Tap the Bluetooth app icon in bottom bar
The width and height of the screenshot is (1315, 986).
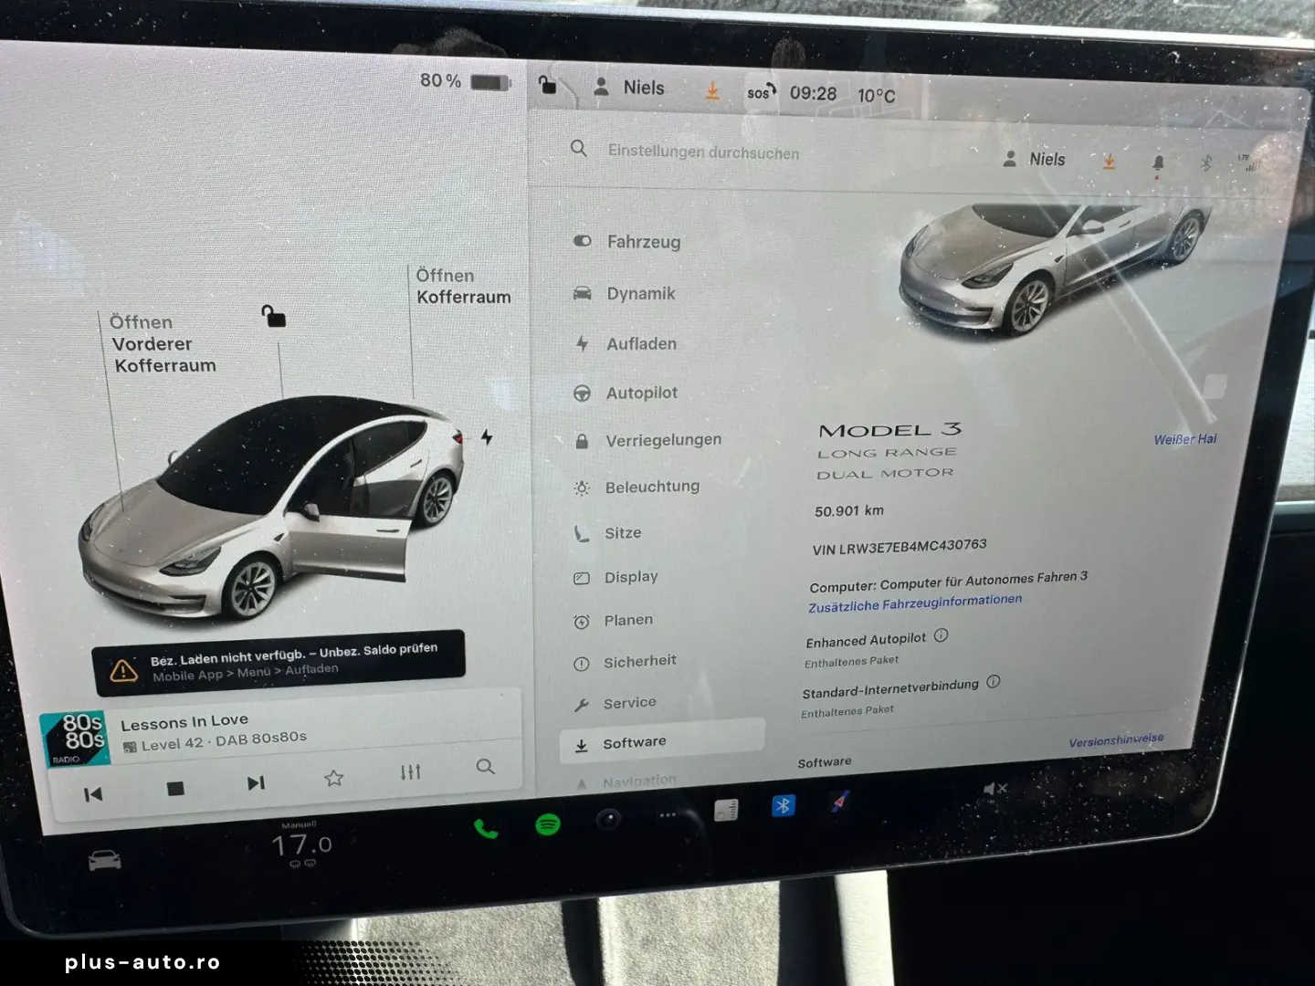tap(783, 806)
